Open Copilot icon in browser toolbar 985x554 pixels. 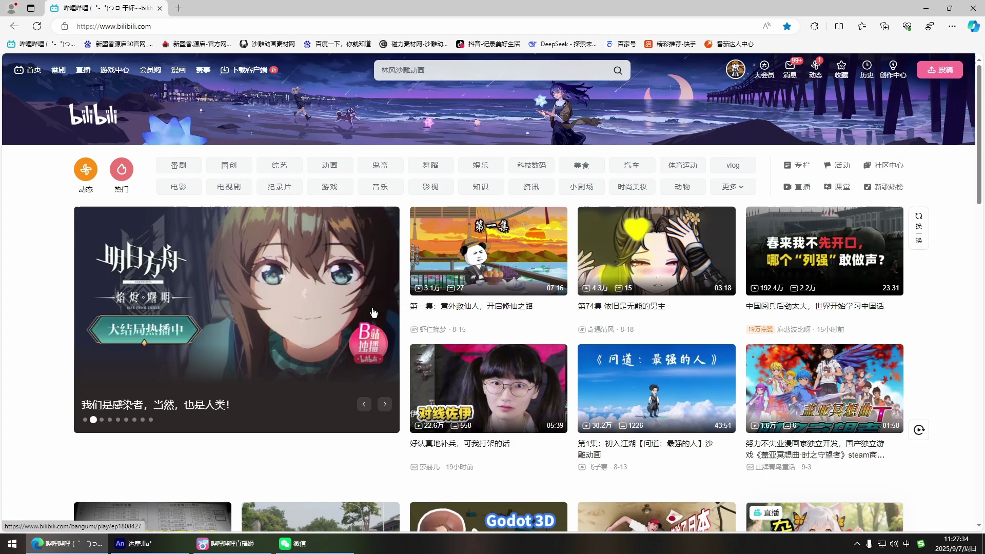pos(973,26)
